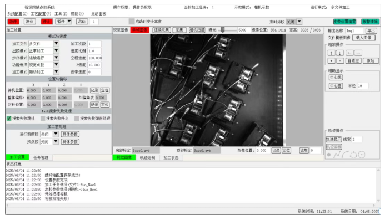Click the green 报警清除 alarm clear button
The height and width of the screenshot is (220, 385).
click(x=370, y=22)
